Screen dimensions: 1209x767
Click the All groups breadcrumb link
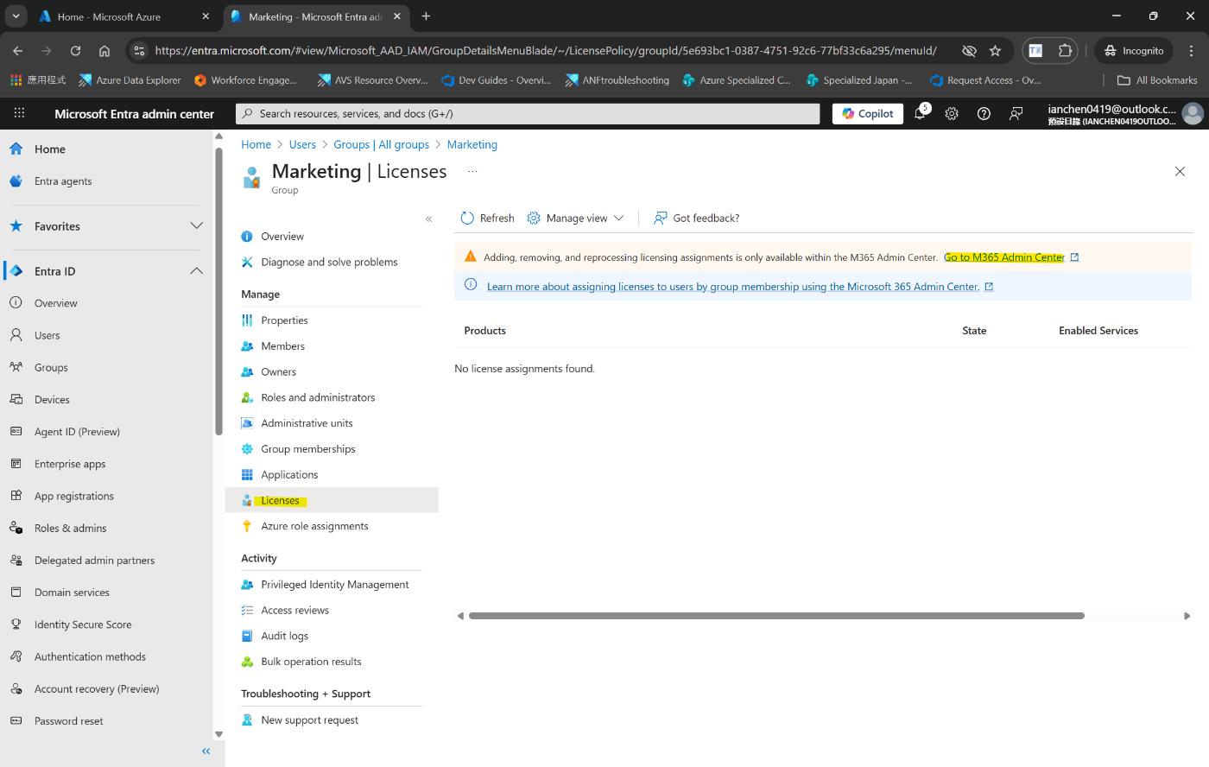click(x=381, y=145)
